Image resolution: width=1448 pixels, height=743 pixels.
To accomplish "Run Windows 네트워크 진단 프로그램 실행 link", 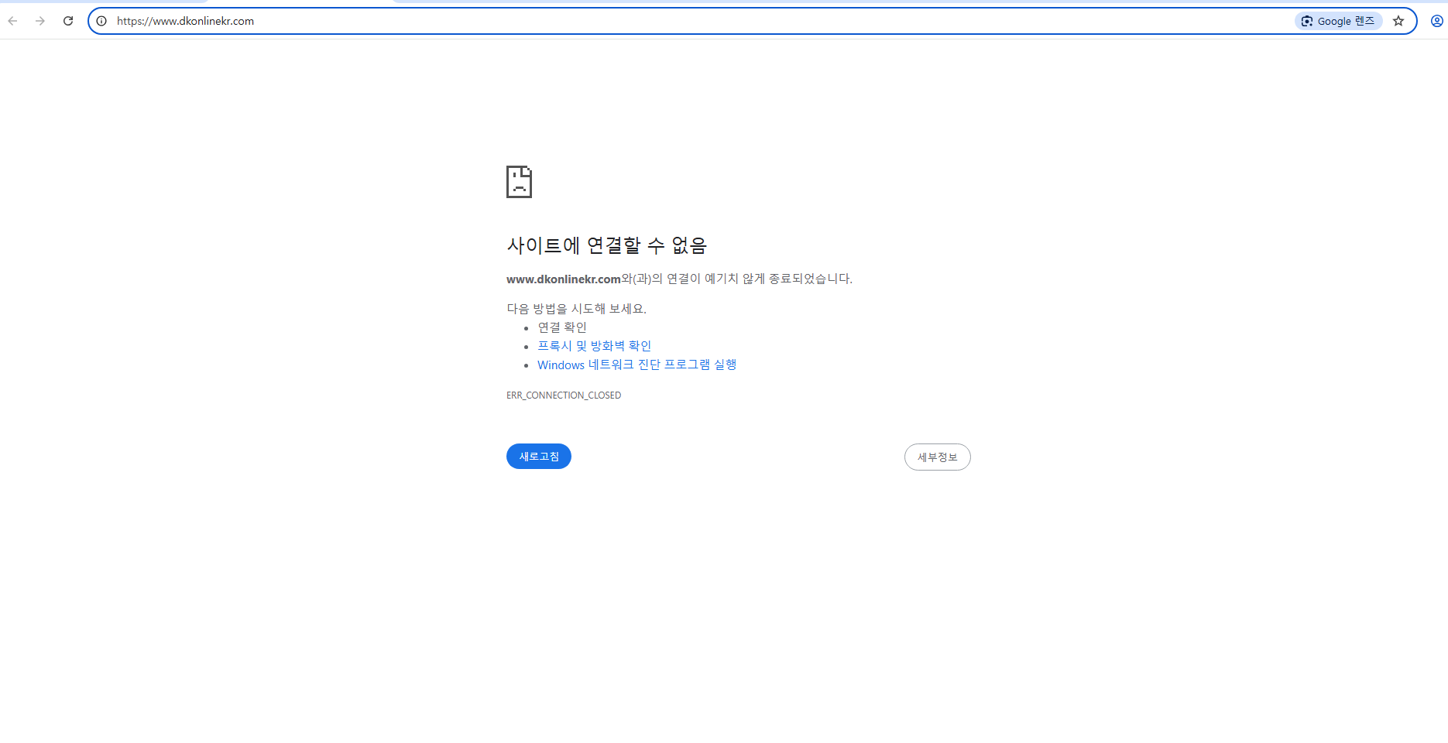I will click(637, 365).
